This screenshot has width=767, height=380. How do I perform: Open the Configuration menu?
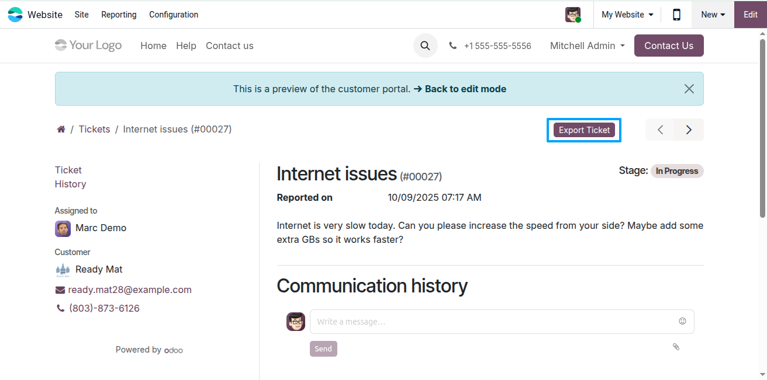(x=174, y=15)
